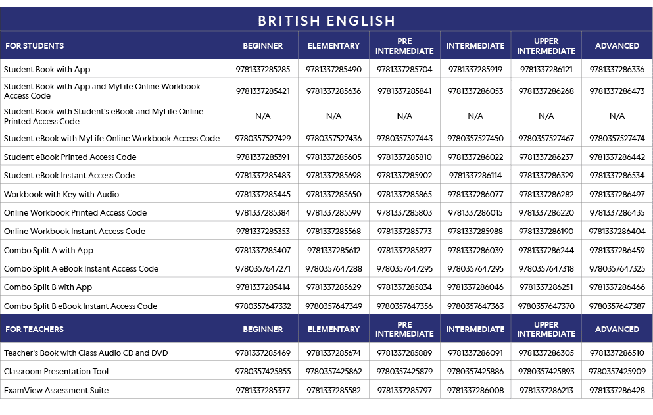Select ISBN 9780357527474 cell
This screenshot has height=415, width=653.
[x=617, y=139]
